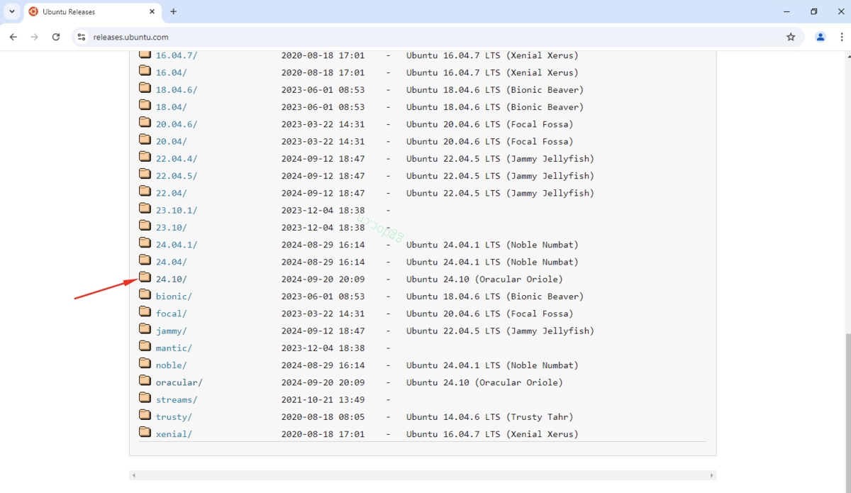Reload the Ubuntu Releases page
This screenshot has height=493, width=851.
tap(56, 37)
